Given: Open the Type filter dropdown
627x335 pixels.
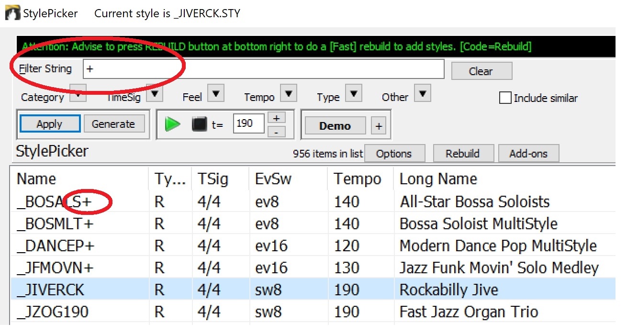Looking at the screenshot, I should pos(353,93).
